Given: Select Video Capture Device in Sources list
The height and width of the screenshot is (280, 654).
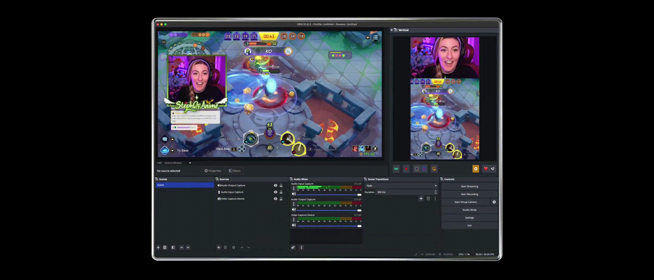Looking at the screenshot, I should coord(232,199).
